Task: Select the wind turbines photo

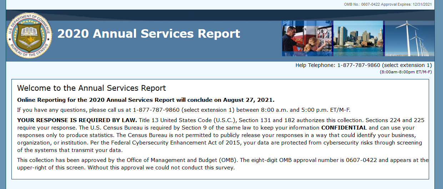Action: tap(409, 38)
